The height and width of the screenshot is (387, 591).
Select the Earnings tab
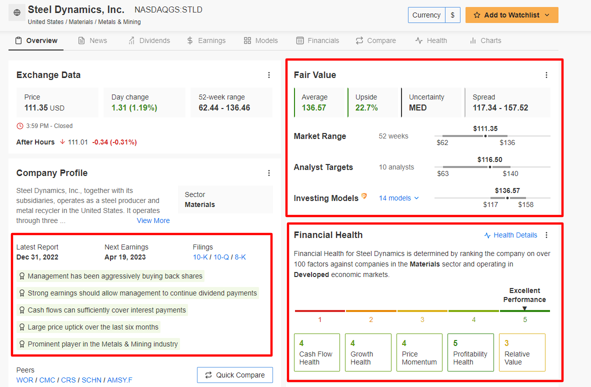tap(206, 40)
